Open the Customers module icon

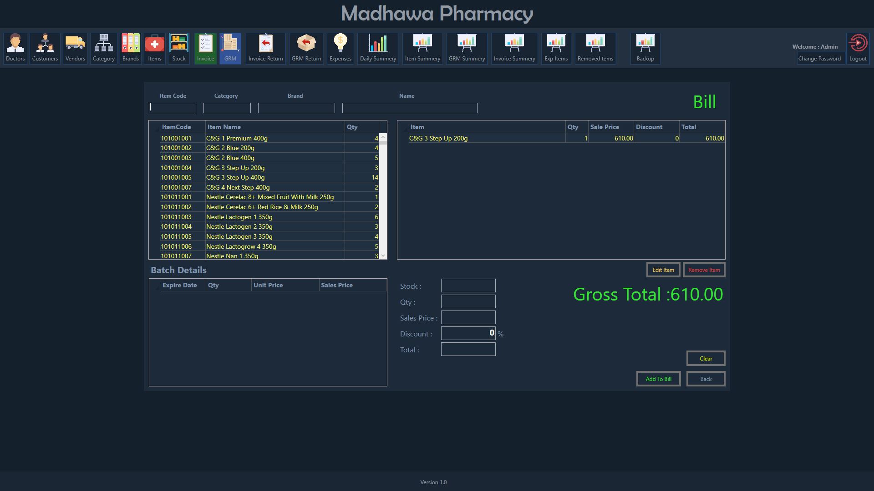(x=45, y=48)
